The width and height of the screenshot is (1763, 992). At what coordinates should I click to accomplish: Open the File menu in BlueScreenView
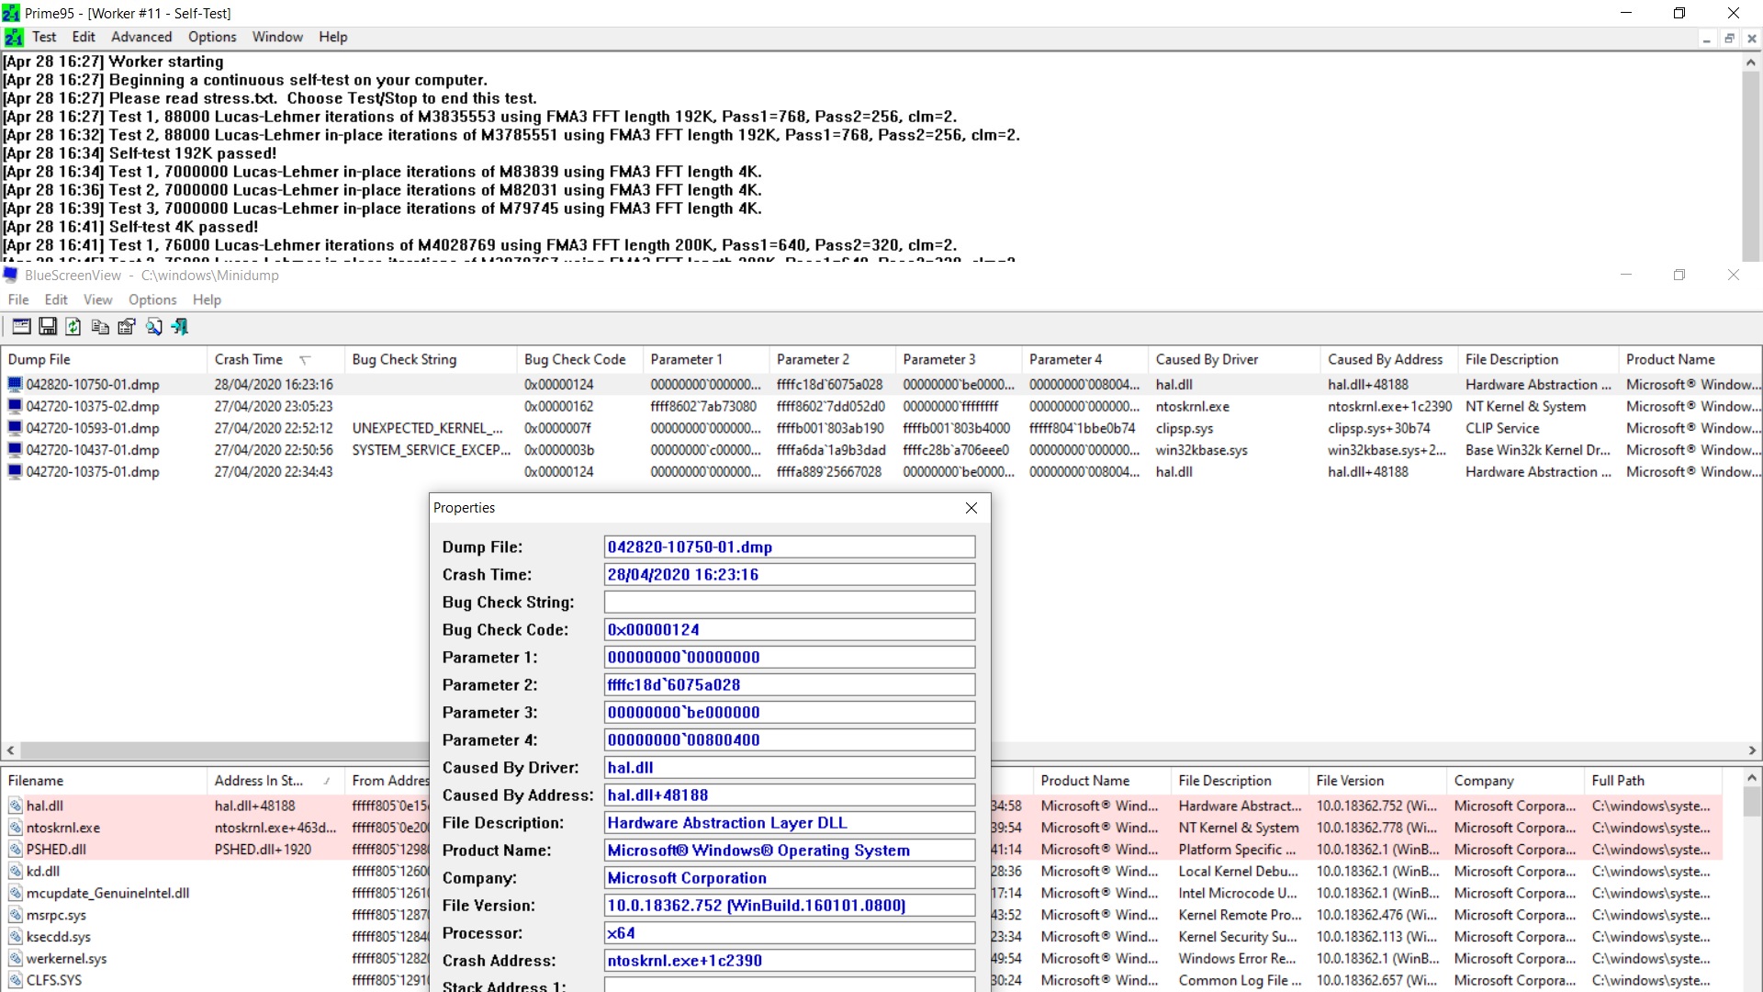(18, 300)
